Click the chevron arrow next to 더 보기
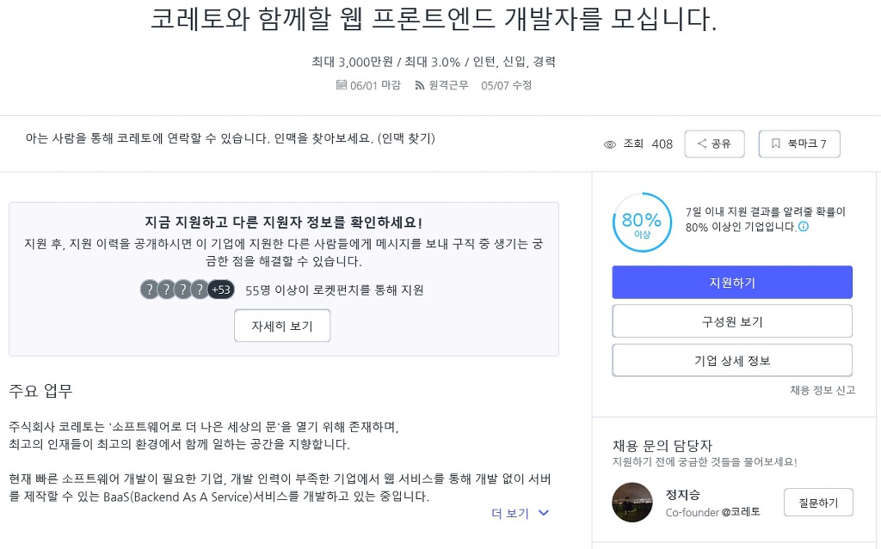This screenshot has height=549, width=881. point(544,513)
